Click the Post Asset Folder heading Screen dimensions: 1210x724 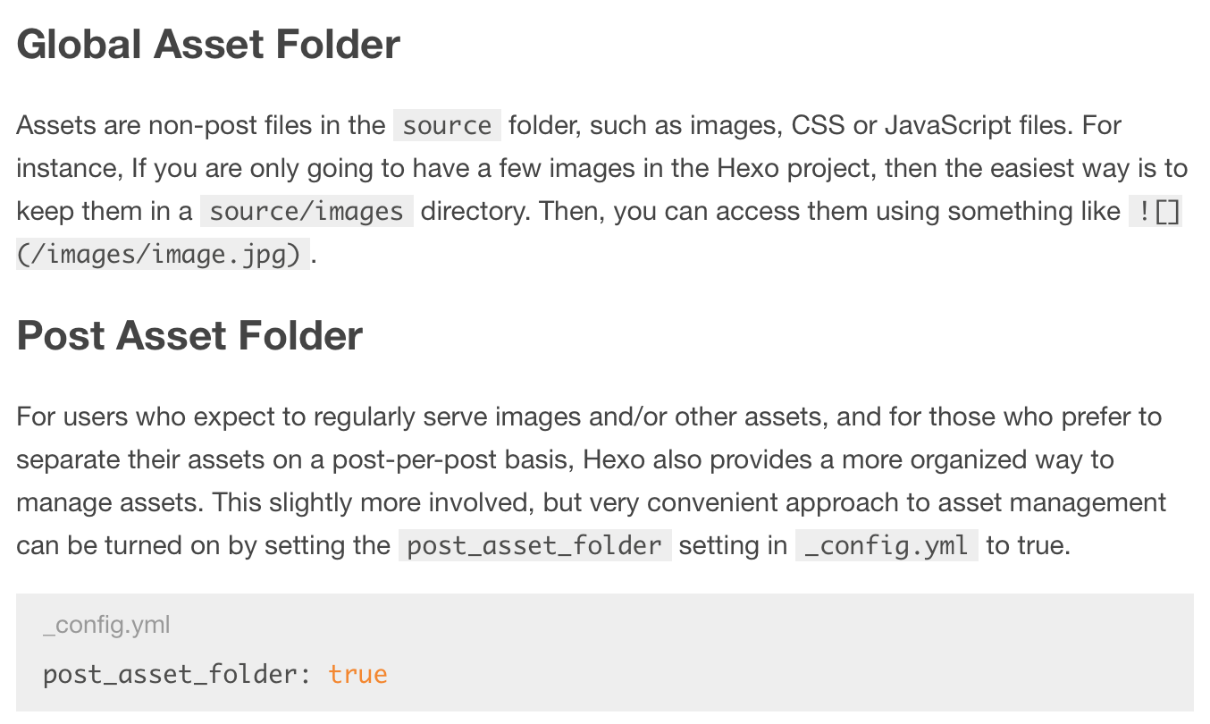tap(189, 336)
